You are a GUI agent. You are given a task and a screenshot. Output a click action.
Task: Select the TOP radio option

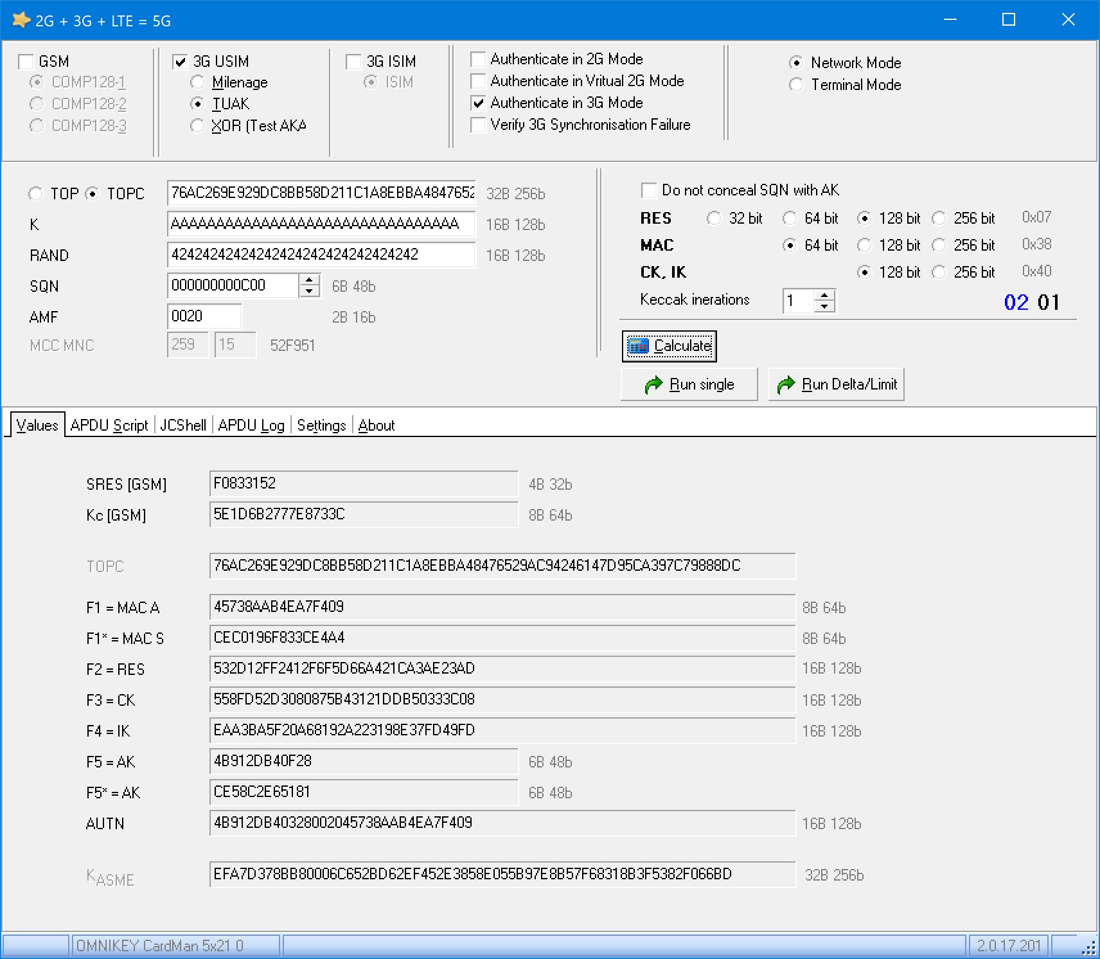(35, 194)
